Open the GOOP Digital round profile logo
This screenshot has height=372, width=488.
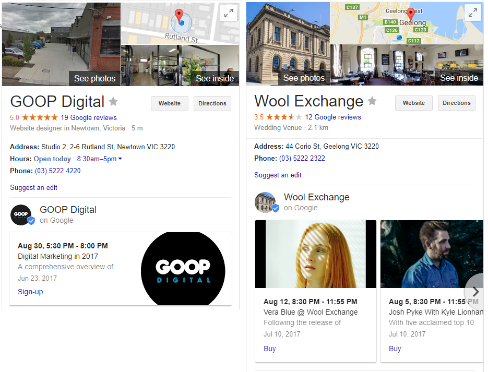21,214
